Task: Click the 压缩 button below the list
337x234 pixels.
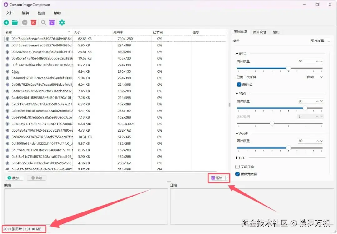Action: (217, 178)
